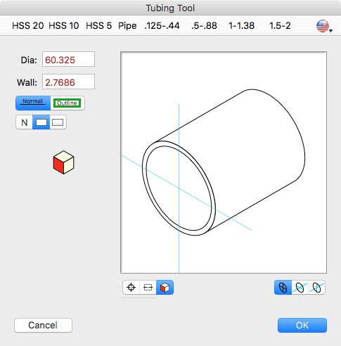The width and height of the screenshot is (341, 346).
Task: Click the Cancel button
Action: pyautogui.click(x=43, y=325)
